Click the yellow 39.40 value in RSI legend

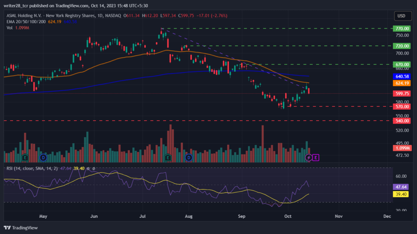click(79, 168)
